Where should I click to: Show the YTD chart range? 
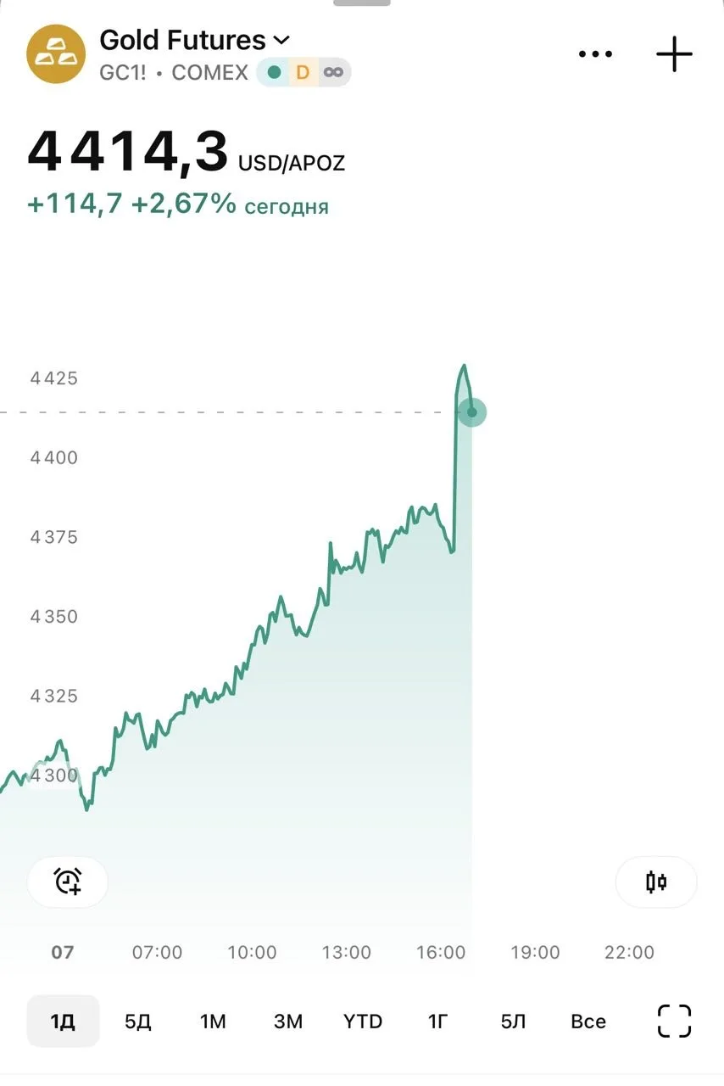363,1021
